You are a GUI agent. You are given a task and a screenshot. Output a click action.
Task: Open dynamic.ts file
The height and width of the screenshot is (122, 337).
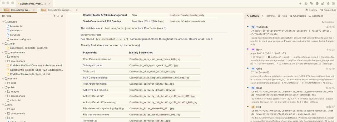point(16,31)
